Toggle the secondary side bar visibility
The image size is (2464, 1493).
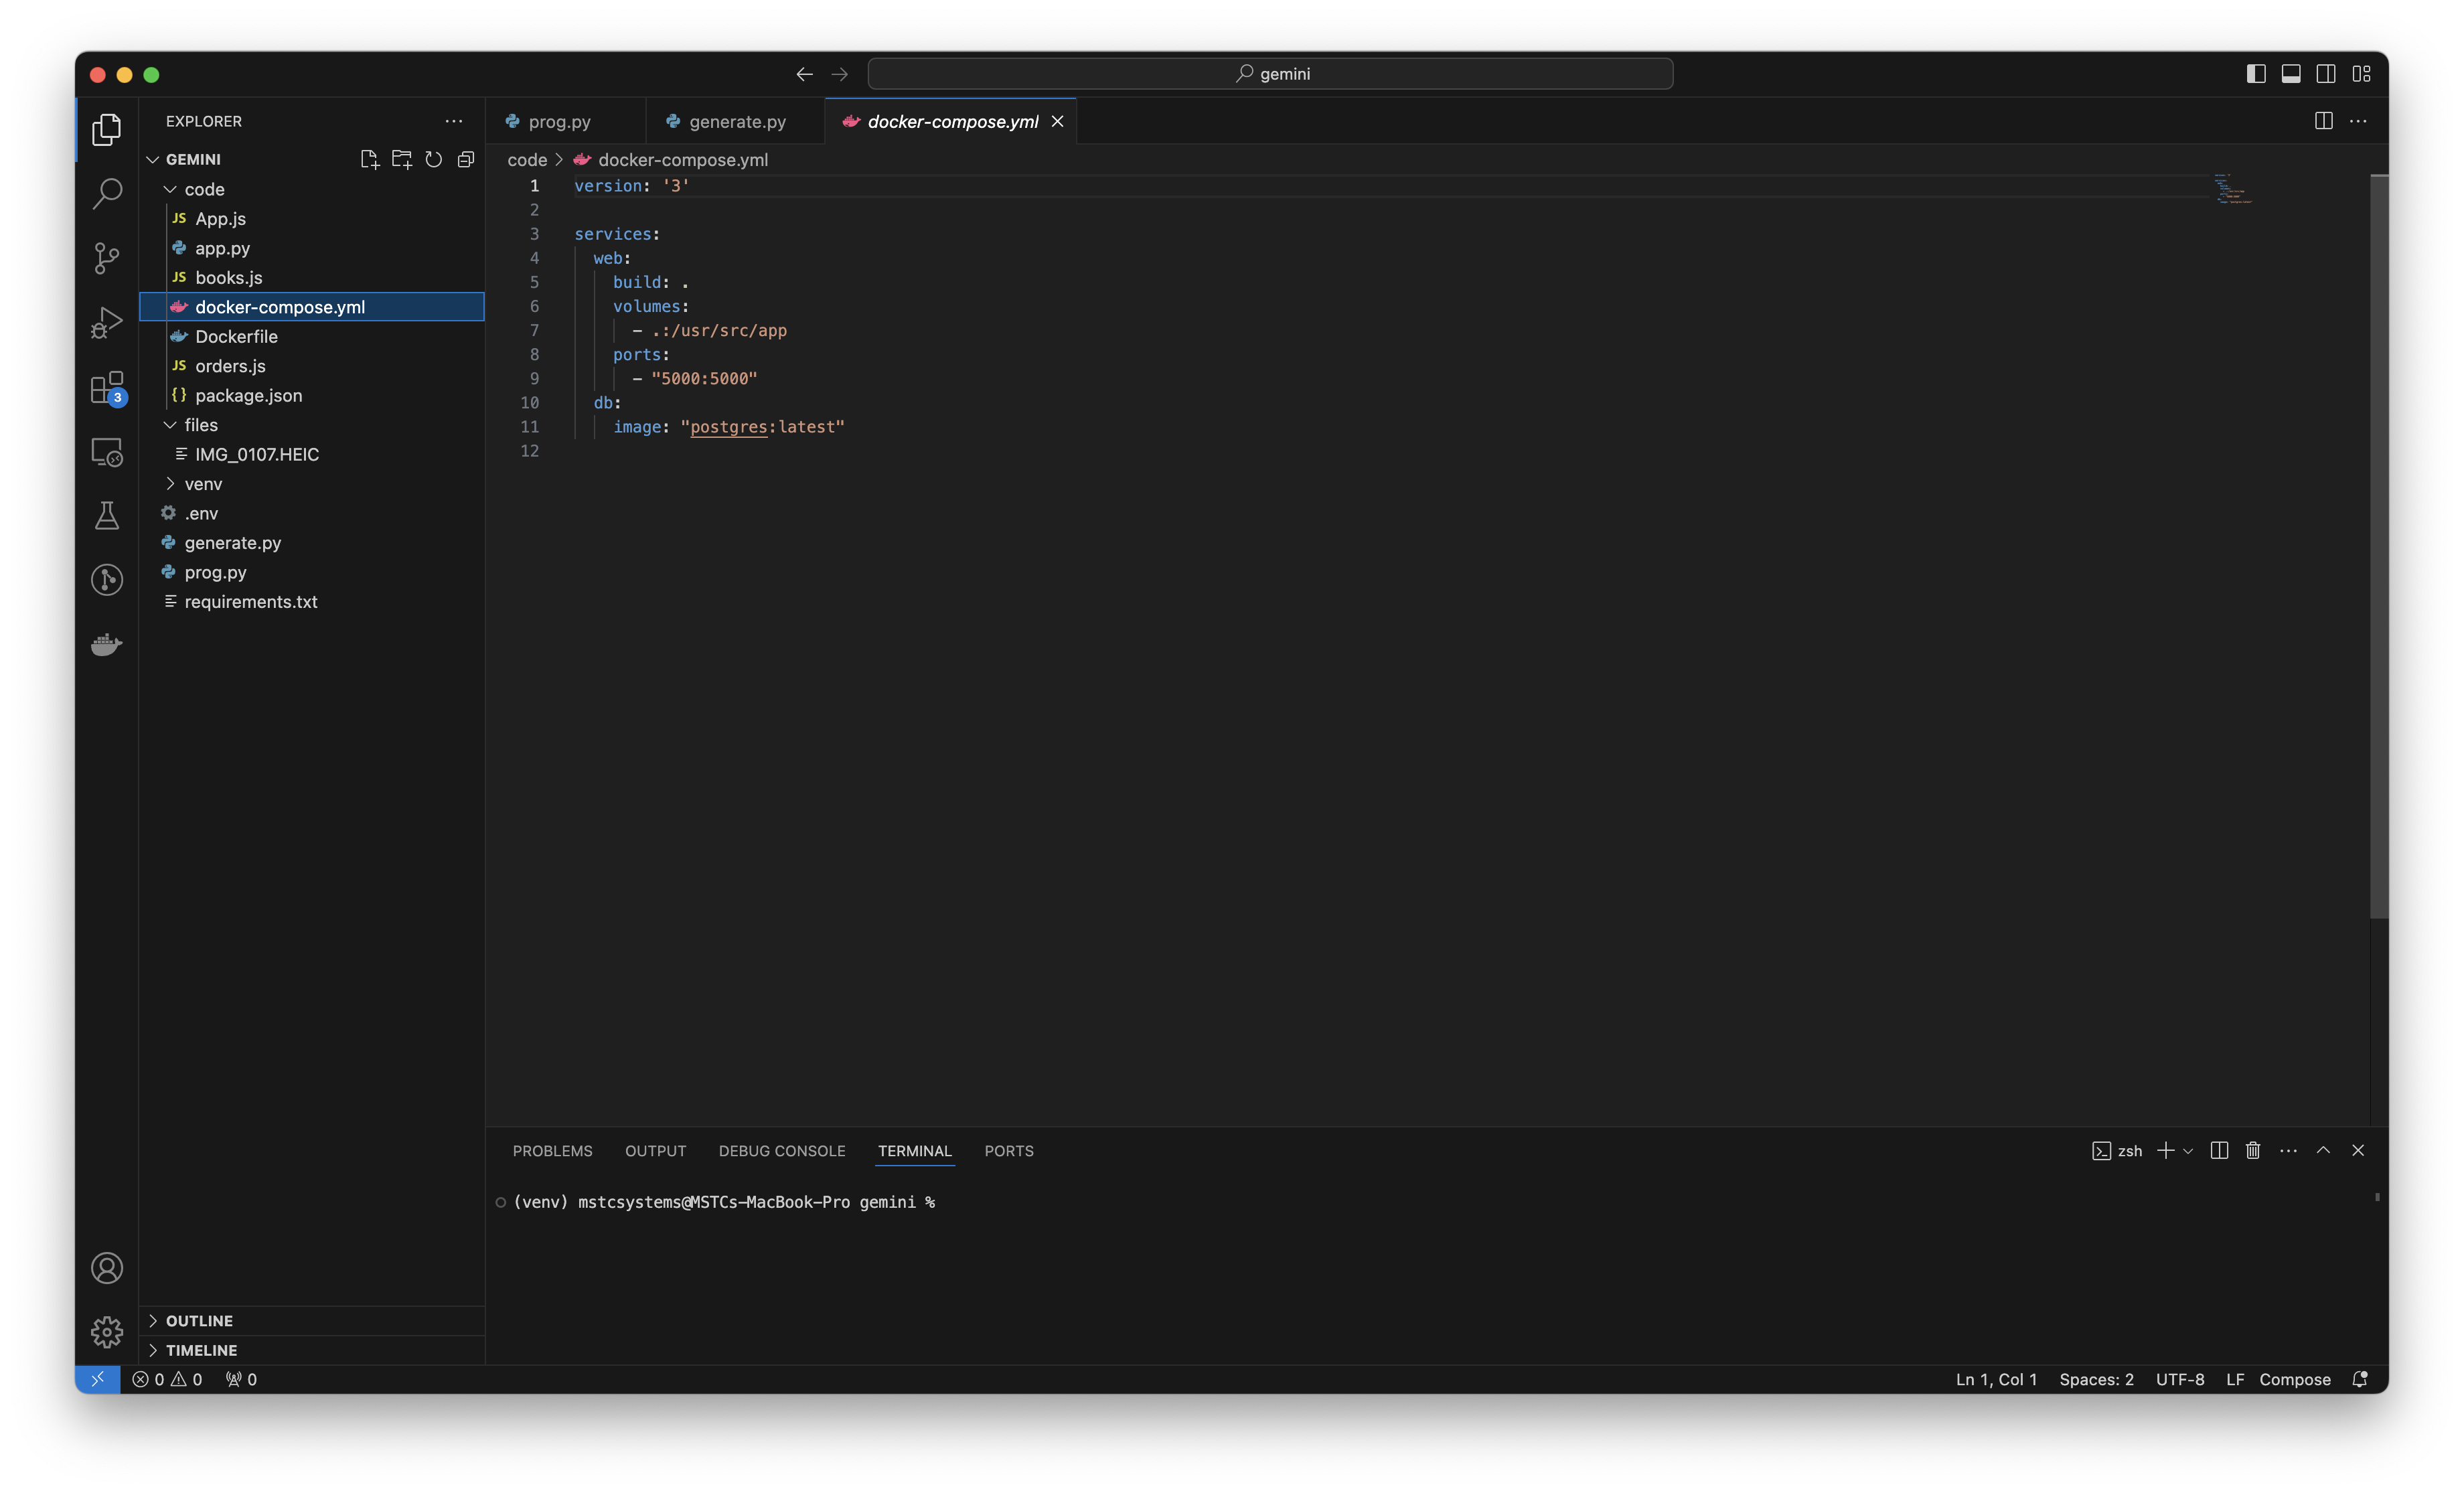coord(2326,74)
